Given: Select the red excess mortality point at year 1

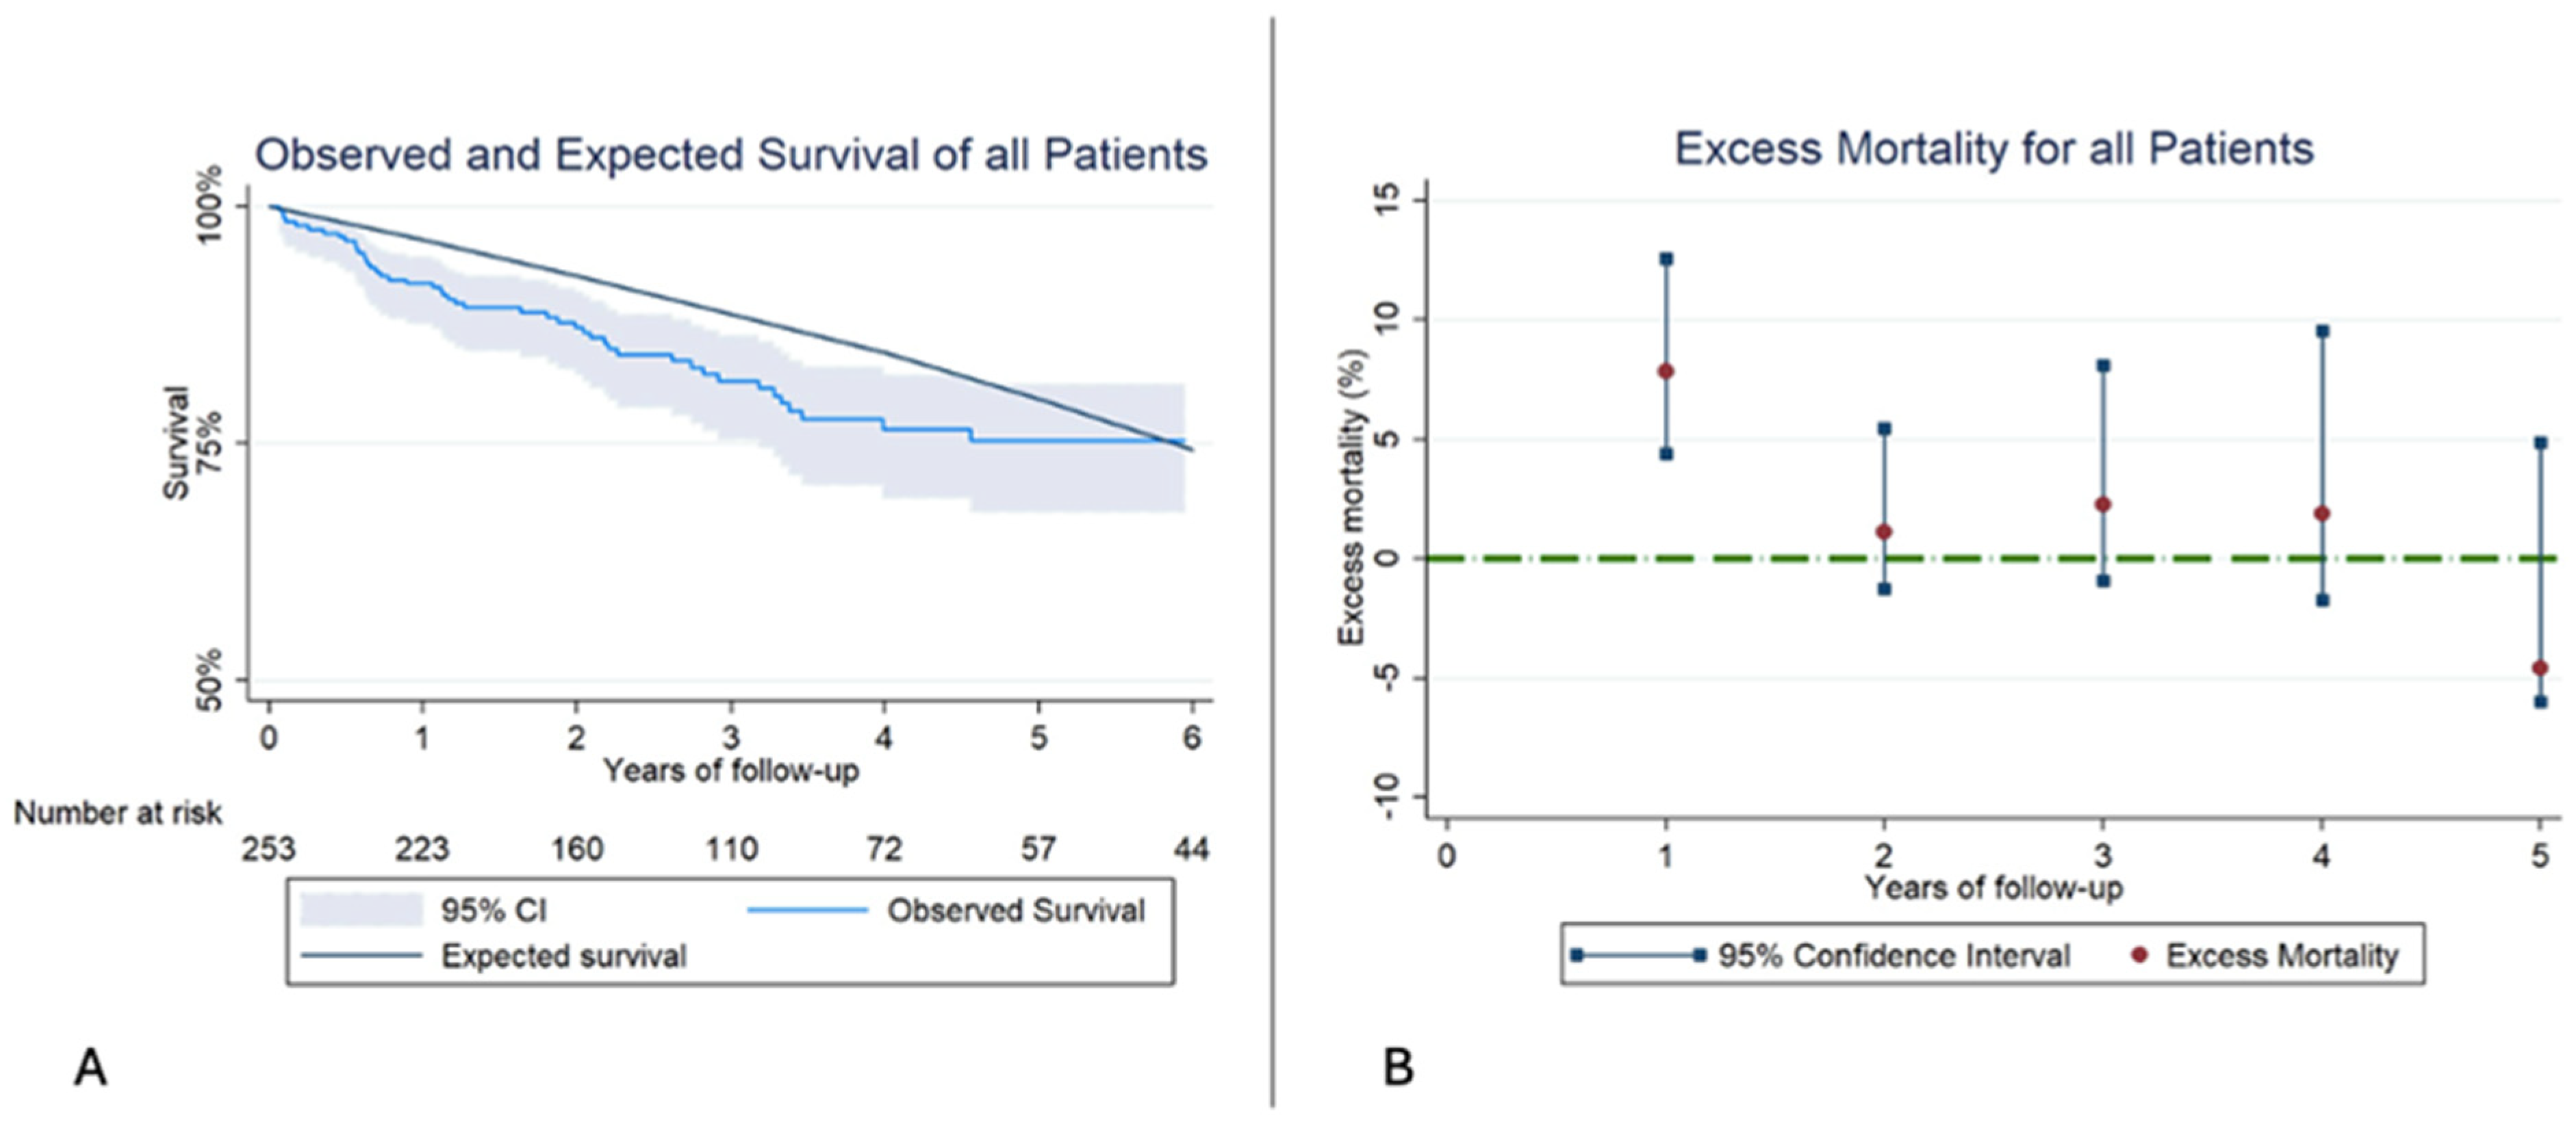Looking at the screenshot, I should pyautogui.click(x=1666, y=371).
